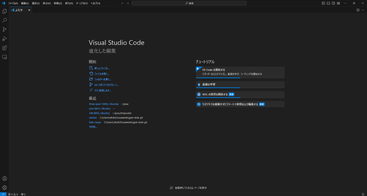Open the ヘルプ(H) menu
367x196 pixels.
coord(95,3)
